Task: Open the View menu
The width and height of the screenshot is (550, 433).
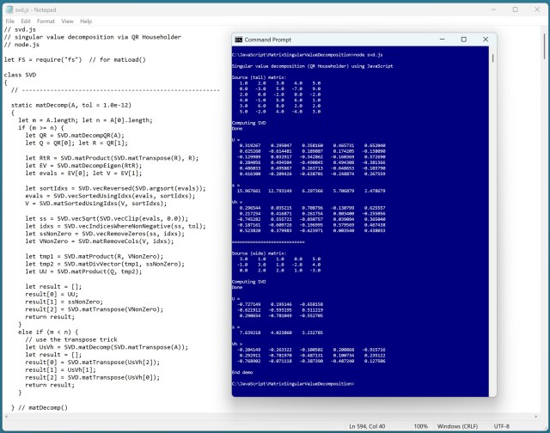Action: [x=67, y=21]
